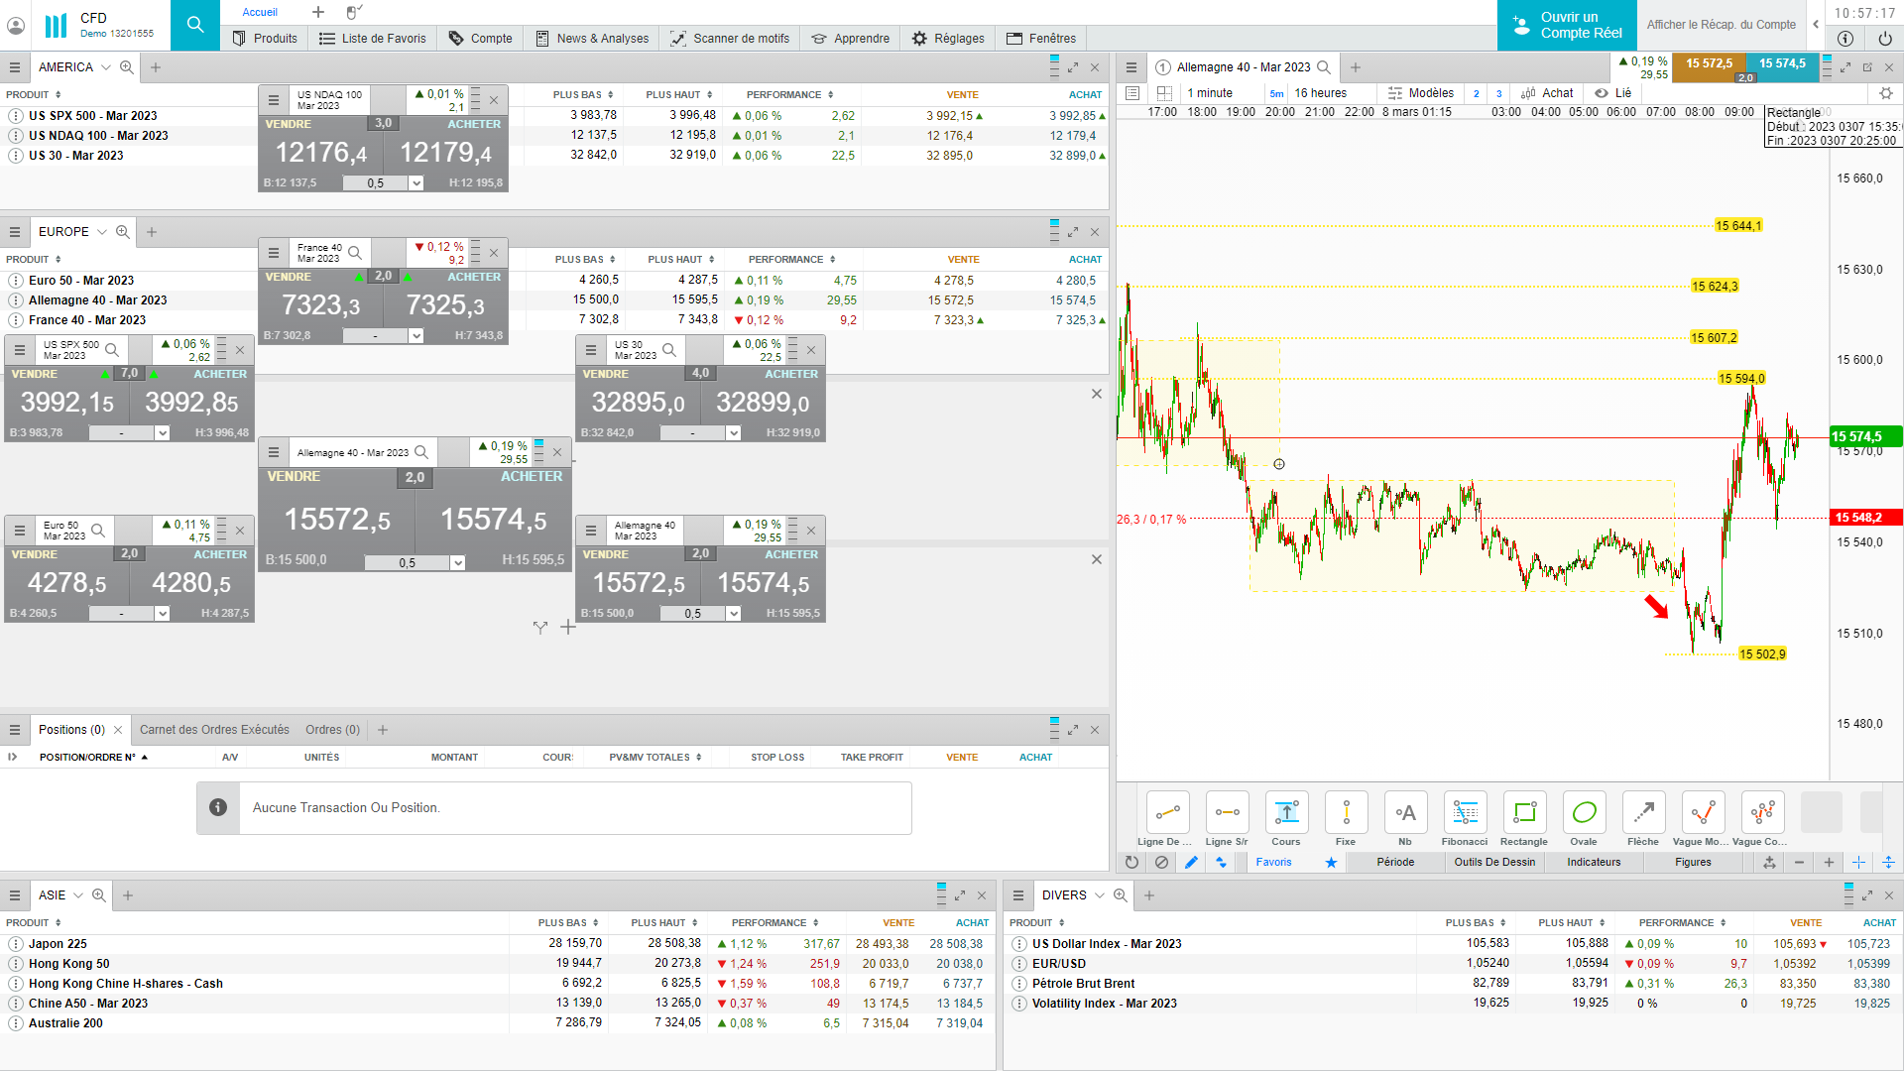This screenshot has width=1904, height=1071.
Task: Select the Rectangle drawing tool
Action: tap(1524, 813)
